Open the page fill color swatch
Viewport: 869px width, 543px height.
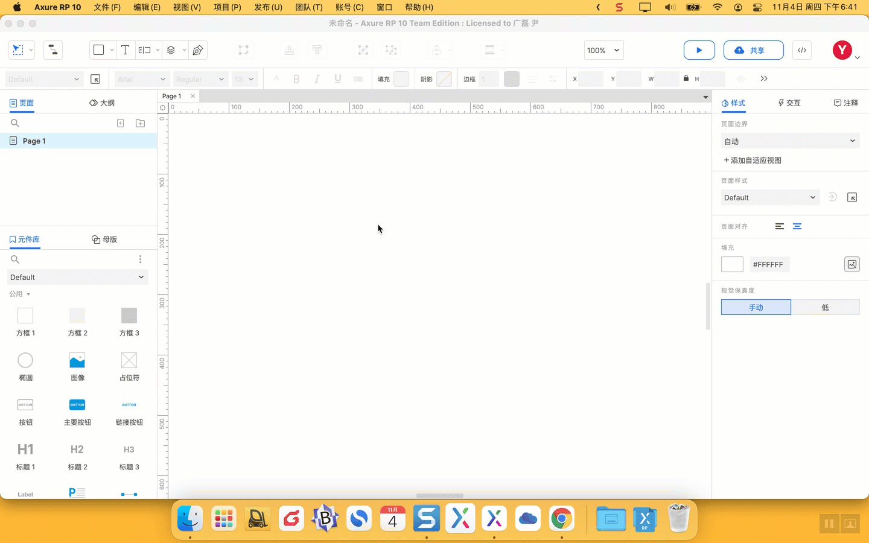(732, 264)
